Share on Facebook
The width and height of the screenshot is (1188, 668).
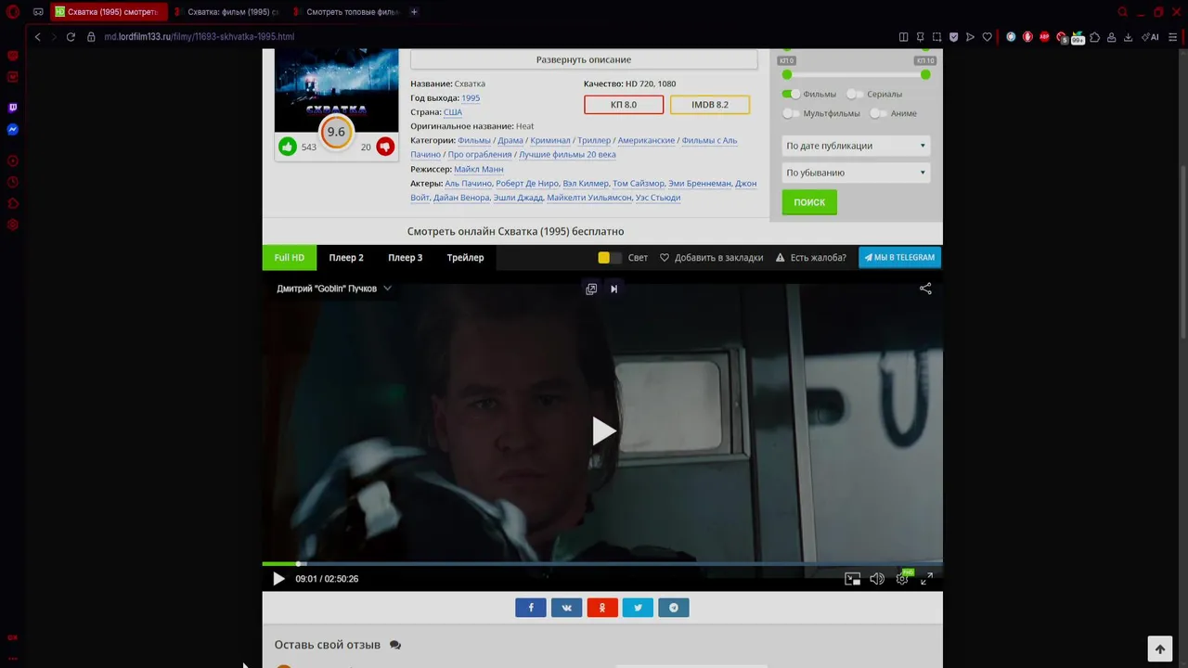pos(531,608)
